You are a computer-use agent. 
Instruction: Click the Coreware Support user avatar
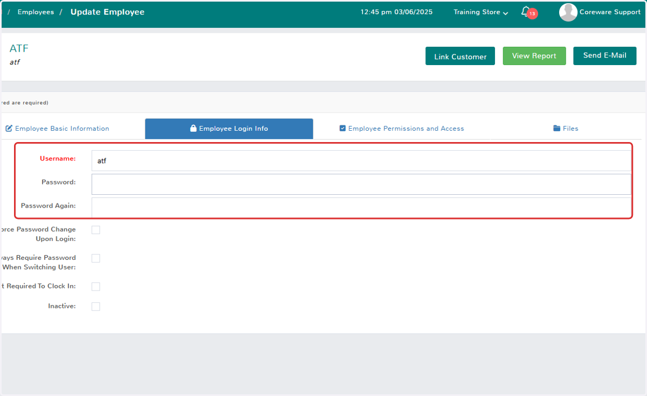tap(568, 12)
